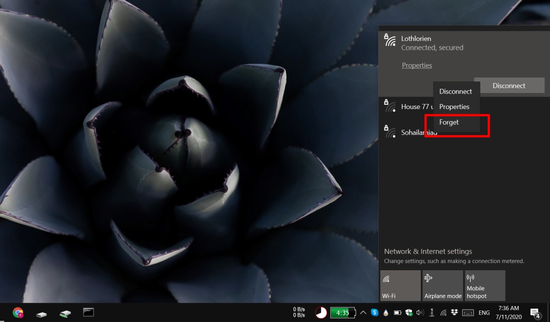The image size is (550, 322).
Task: Check battery status from the system tray
Action: point(397,313)
